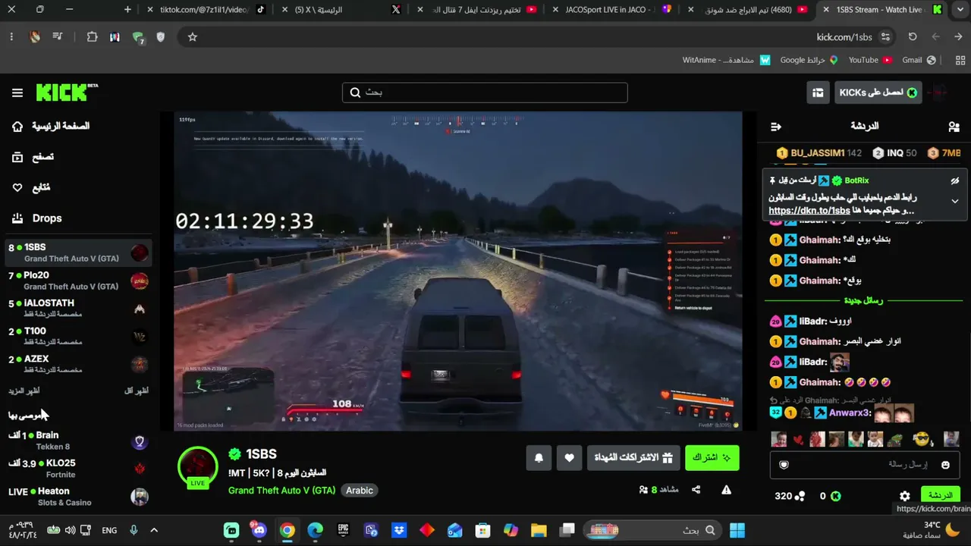The image size is (971, 546).
Task: Click the Subscribe green button
Action: tap(712, 458)
